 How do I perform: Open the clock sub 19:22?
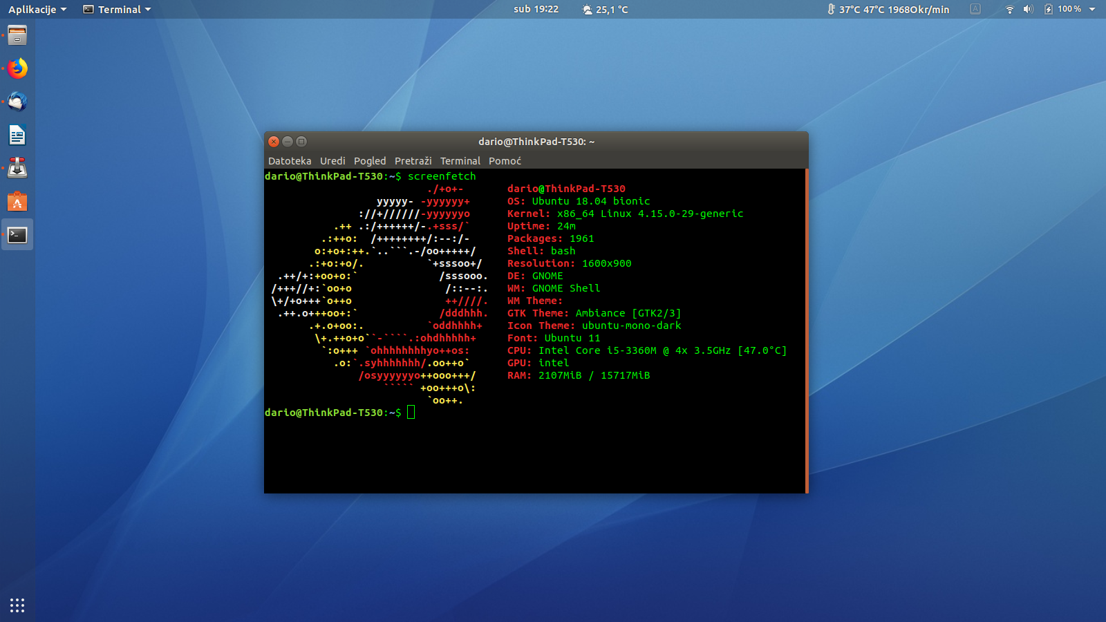coord(536,10)
